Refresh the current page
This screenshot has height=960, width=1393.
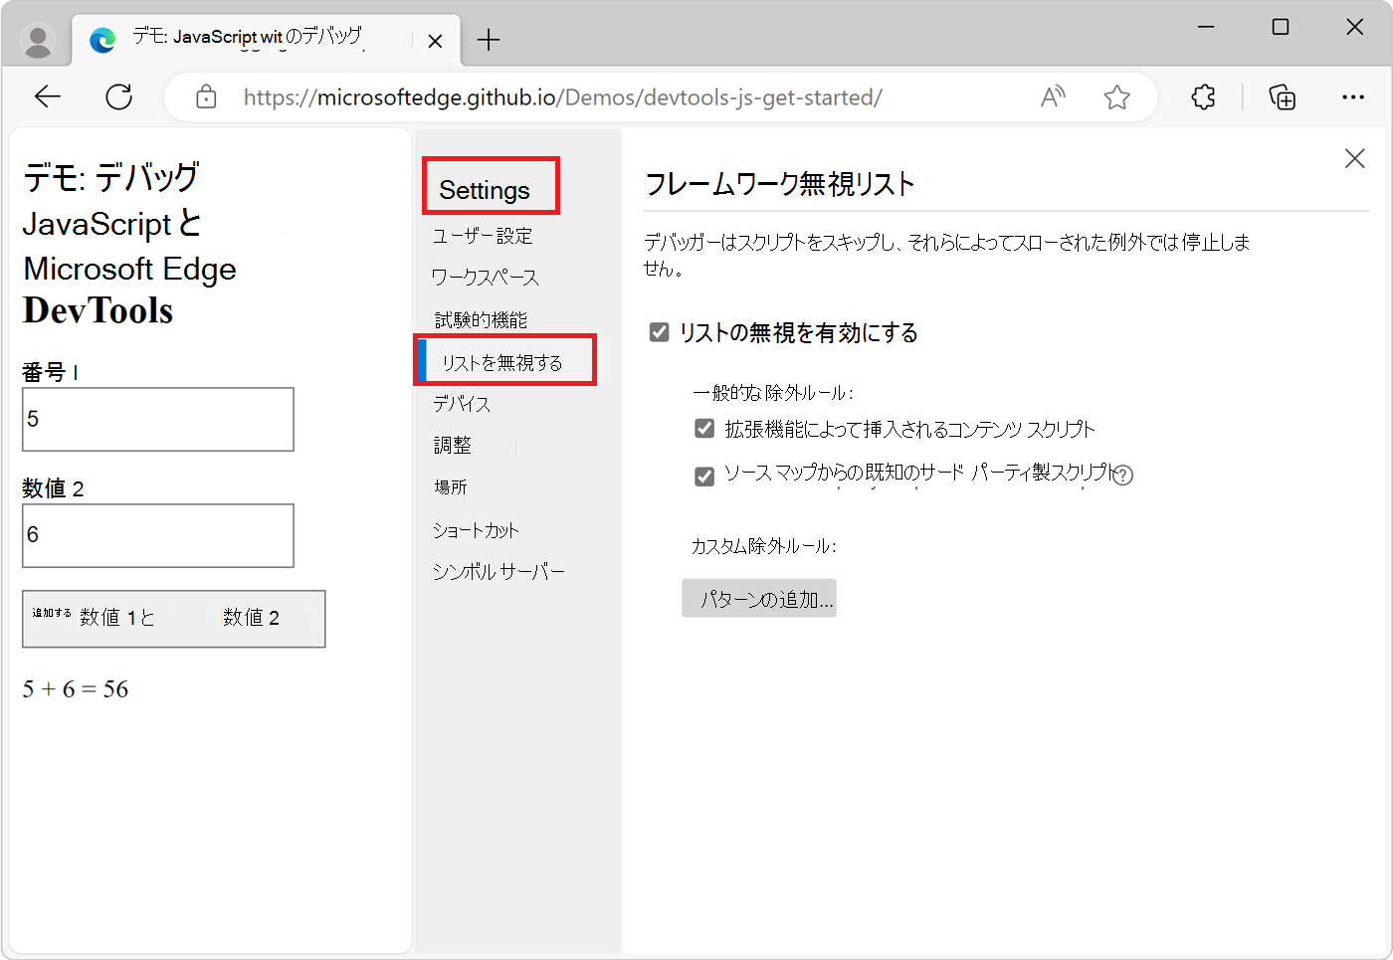coord(119,96)
